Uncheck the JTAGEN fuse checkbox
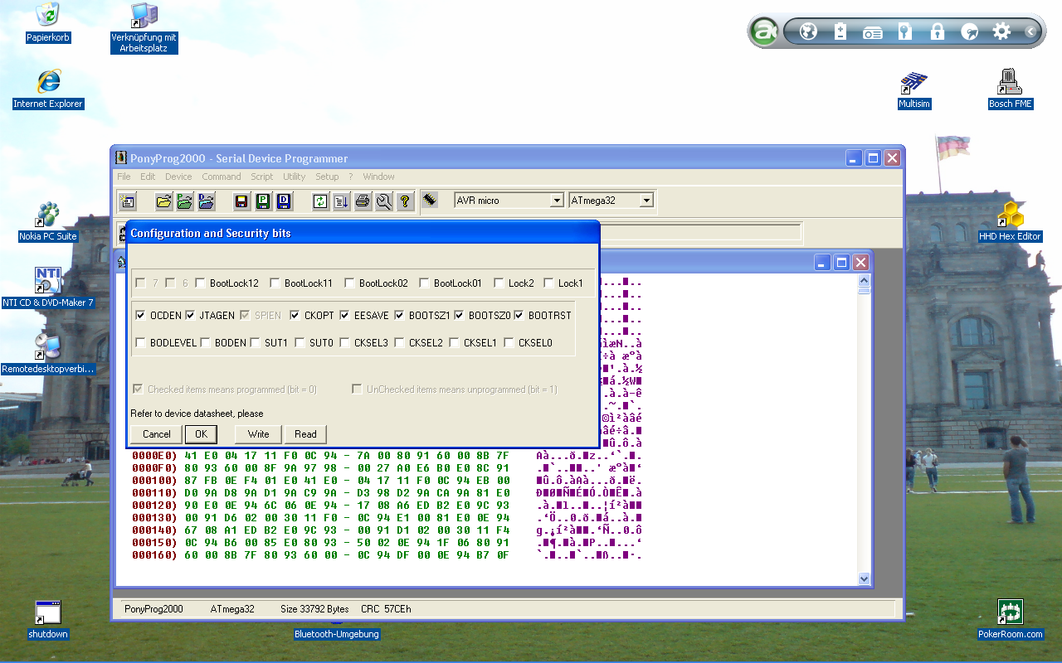1062x663 pixels. 190,315
